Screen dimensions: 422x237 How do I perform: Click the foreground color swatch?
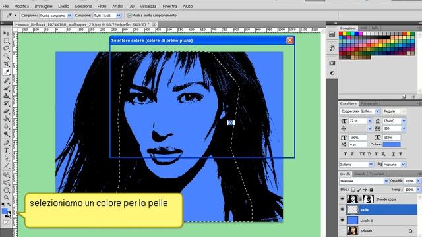click(x=5, y=211)
